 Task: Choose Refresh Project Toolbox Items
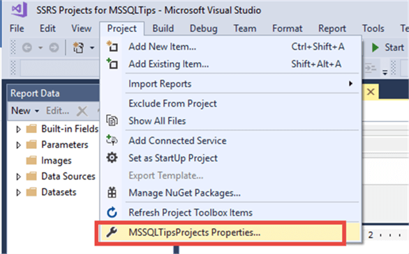230,213
